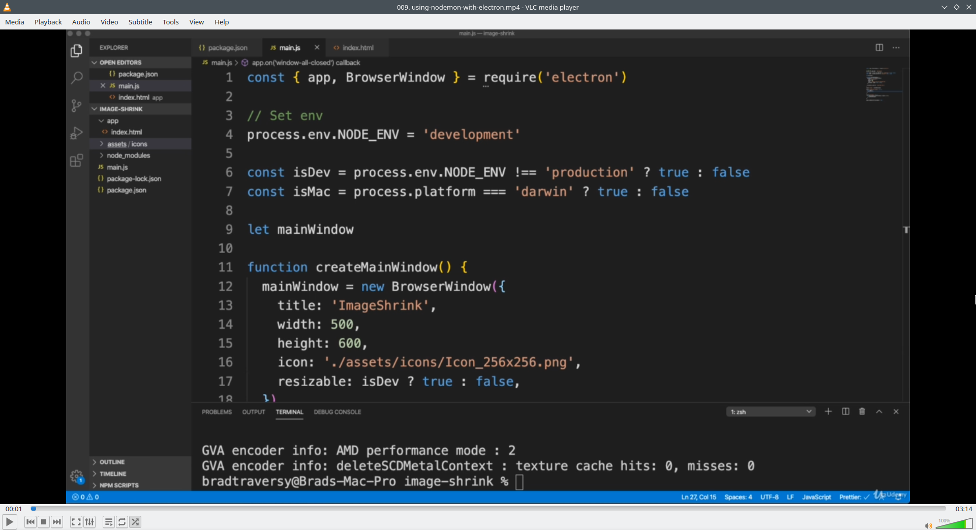Screen dimensions: 976x530
Task: Click the Prettier status item
Action: tap(854, 497)
